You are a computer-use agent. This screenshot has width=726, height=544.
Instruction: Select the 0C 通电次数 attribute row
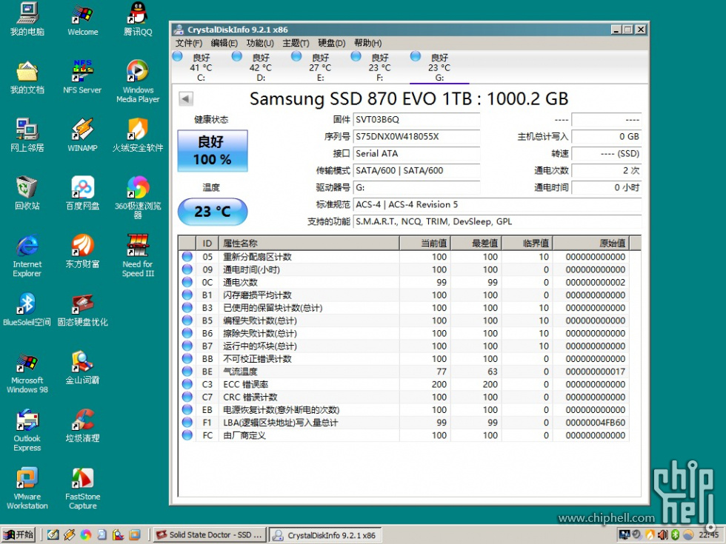click(x=404, y=282)
